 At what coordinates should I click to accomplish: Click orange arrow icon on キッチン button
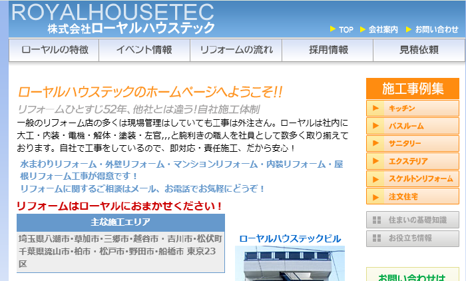[x=375, y=109]
